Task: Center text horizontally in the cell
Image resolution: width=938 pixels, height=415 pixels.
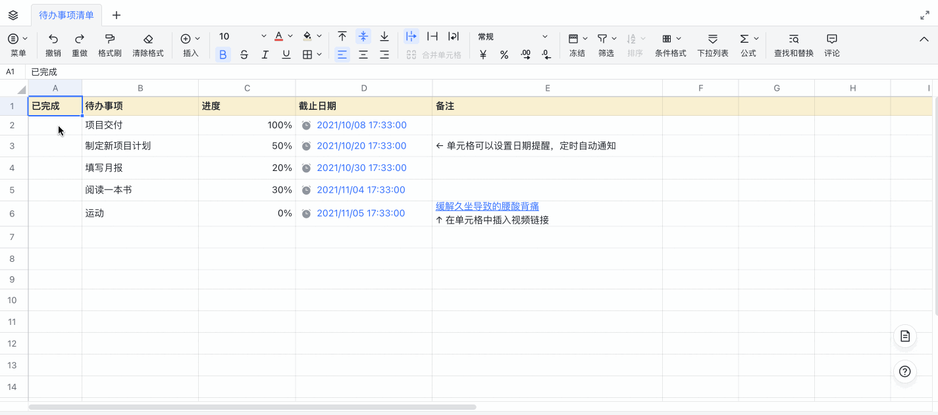Action: [x=363, y=55]
